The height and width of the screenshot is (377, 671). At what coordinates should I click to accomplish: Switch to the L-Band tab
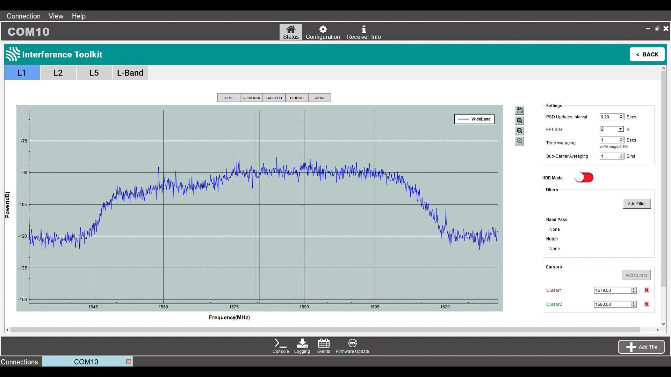pyautogui.click(x=130, y=73)
